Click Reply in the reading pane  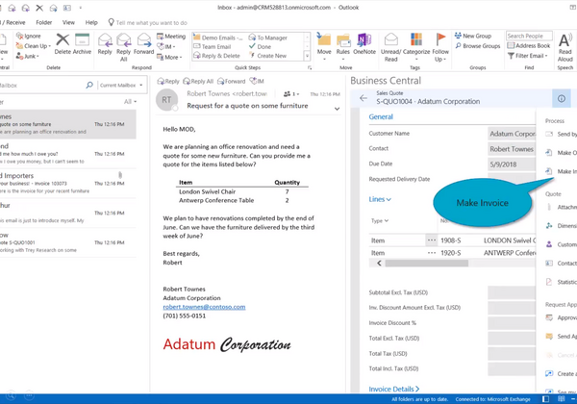(x=168, y=82)
